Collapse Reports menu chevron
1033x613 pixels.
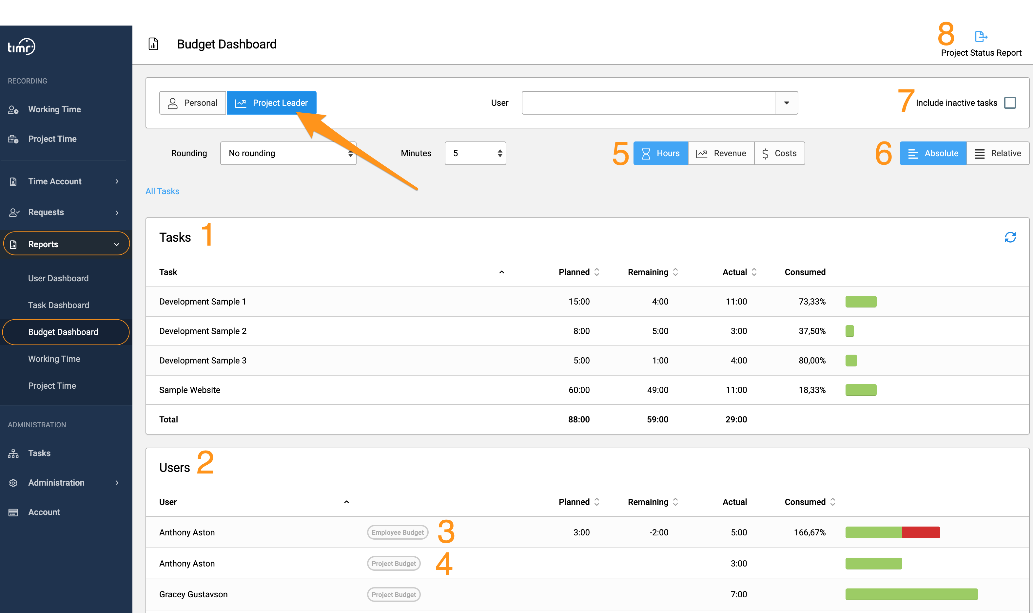point(117,245)
